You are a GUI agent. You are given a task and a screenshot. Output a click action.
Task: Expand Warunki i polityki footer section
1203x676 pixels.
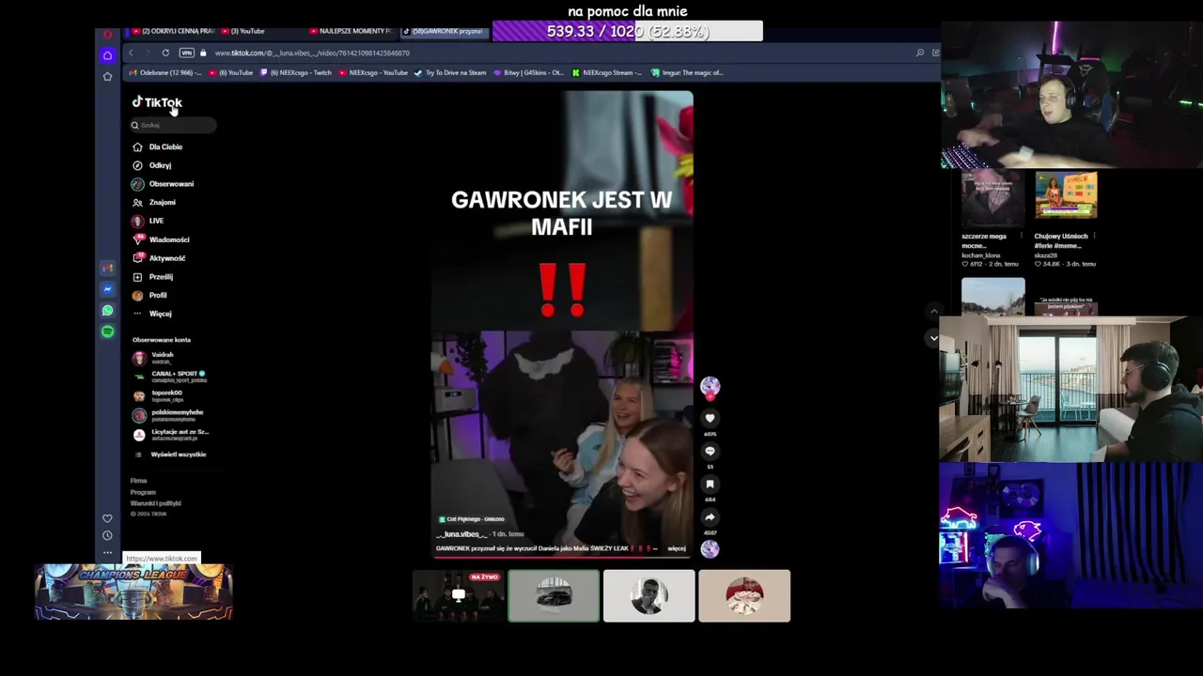[x=155, y=503]
